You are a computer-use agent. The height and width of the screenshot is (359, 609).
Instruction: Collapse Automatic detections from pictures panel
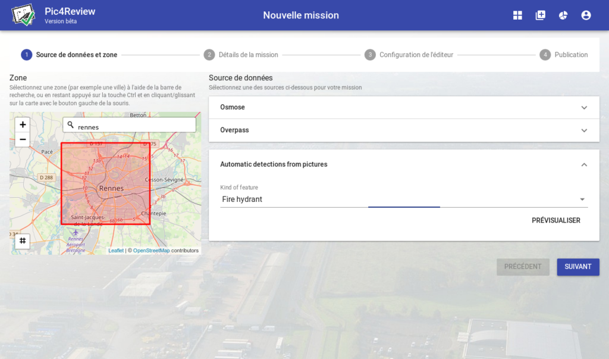[x=583, y=164]
